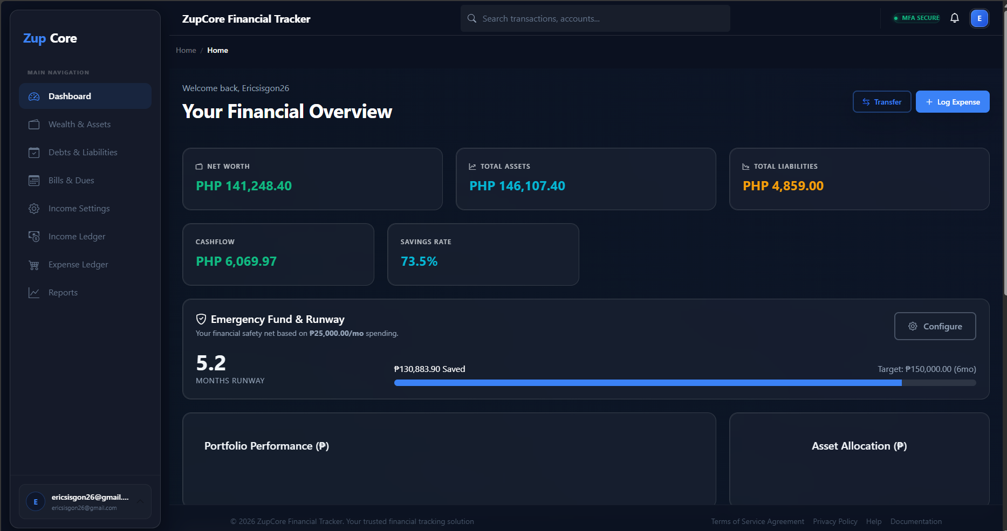
Task: Click the Configure button for Emergency Fund
Action: pos(935,326)
